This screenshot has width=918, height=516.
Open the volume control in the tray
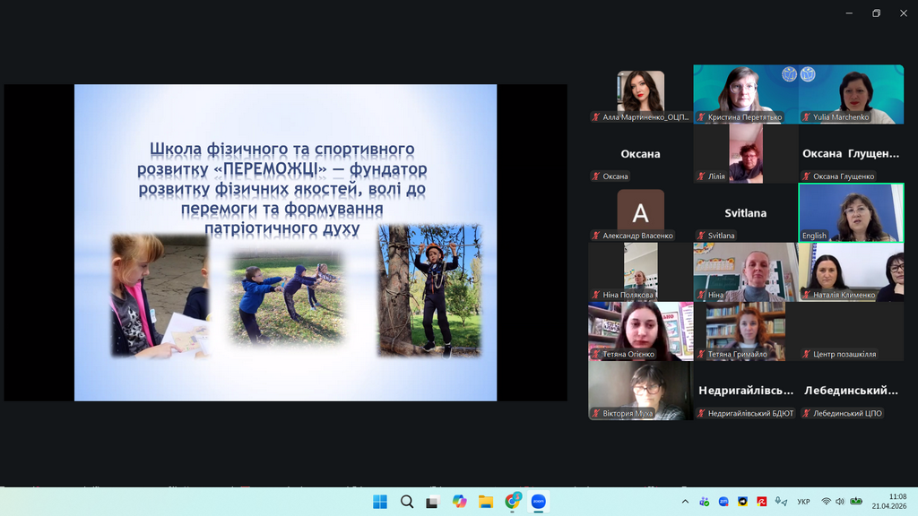click(x=840, y=502)
